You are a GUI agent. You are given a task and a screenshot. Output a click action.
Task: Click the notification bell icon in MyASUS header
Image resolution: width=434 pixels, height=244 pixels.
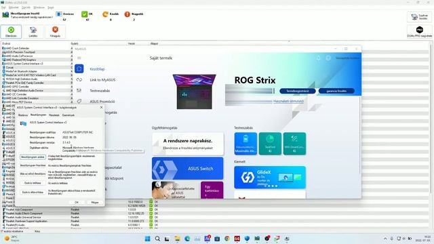tap(319, 58)
